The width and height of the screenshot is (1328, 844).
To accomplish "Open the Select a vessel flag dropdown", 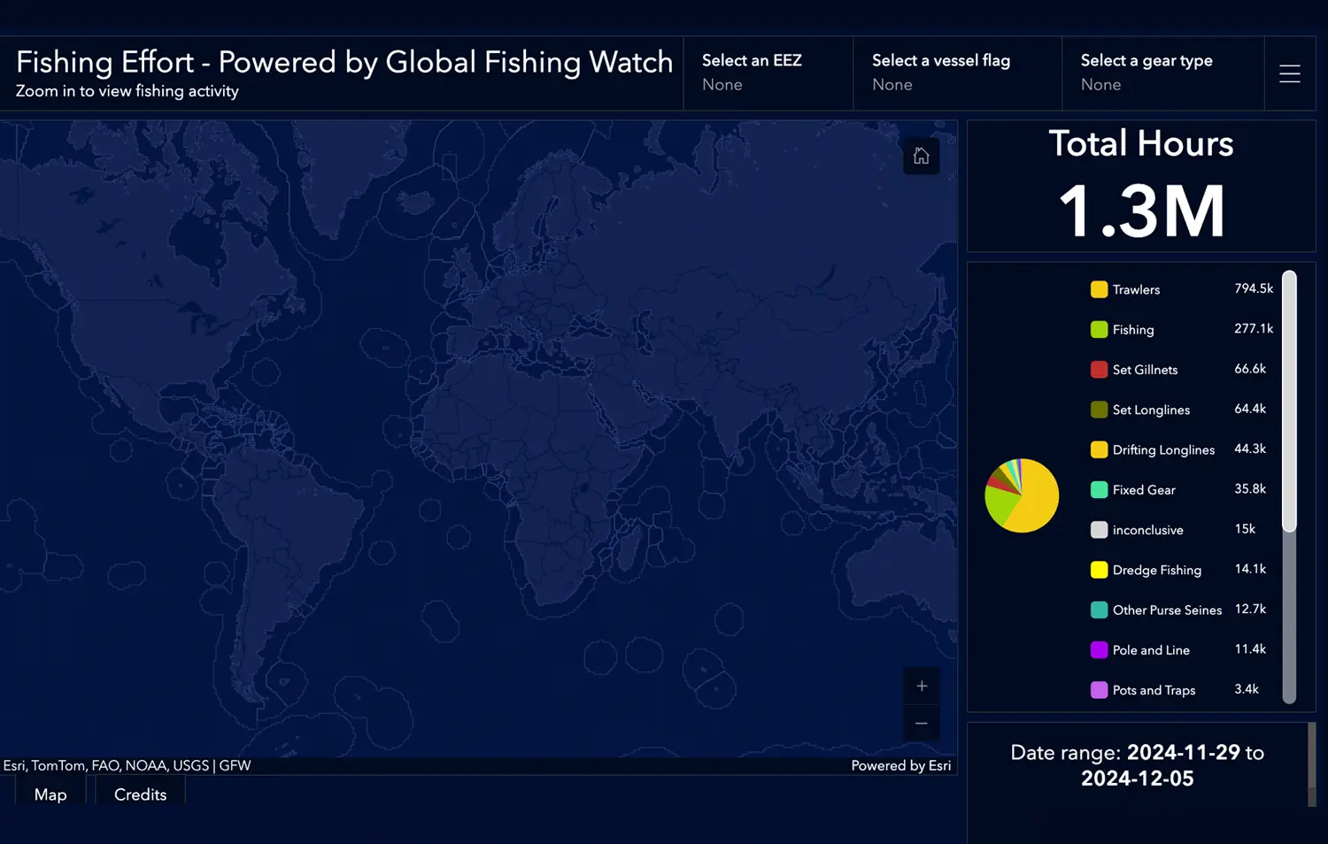I will (957, 73).
